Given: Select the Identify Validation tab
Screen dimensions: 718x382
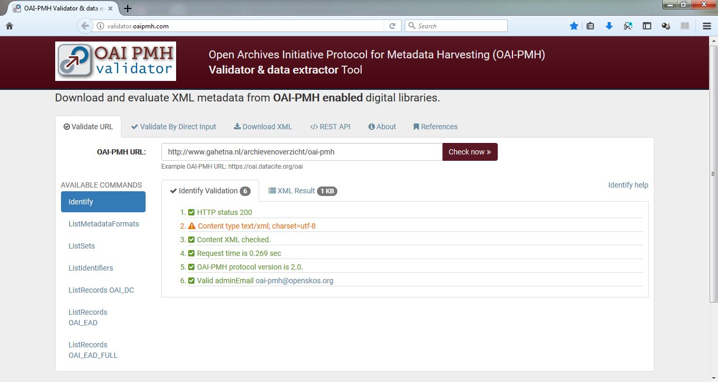Looking at the screenshot, I should click(210, 191).
